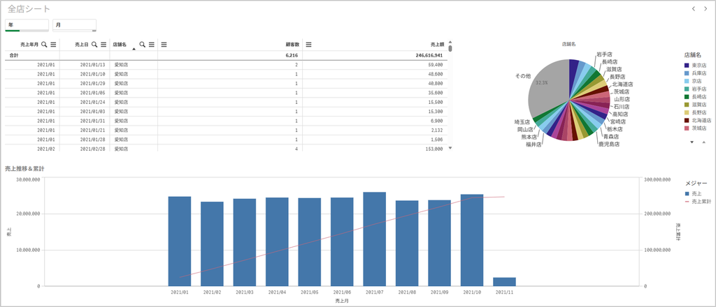Show previous page of pie legend
This screenshot has height=307, width=716.
pos(703,142)
